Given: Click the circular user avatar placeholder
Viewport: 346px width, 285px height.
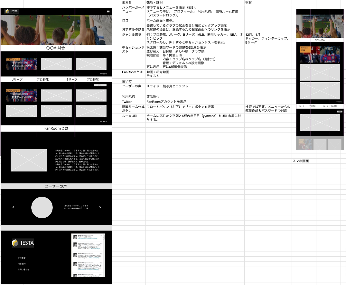Looking at the screenshot, I should 42,207.
